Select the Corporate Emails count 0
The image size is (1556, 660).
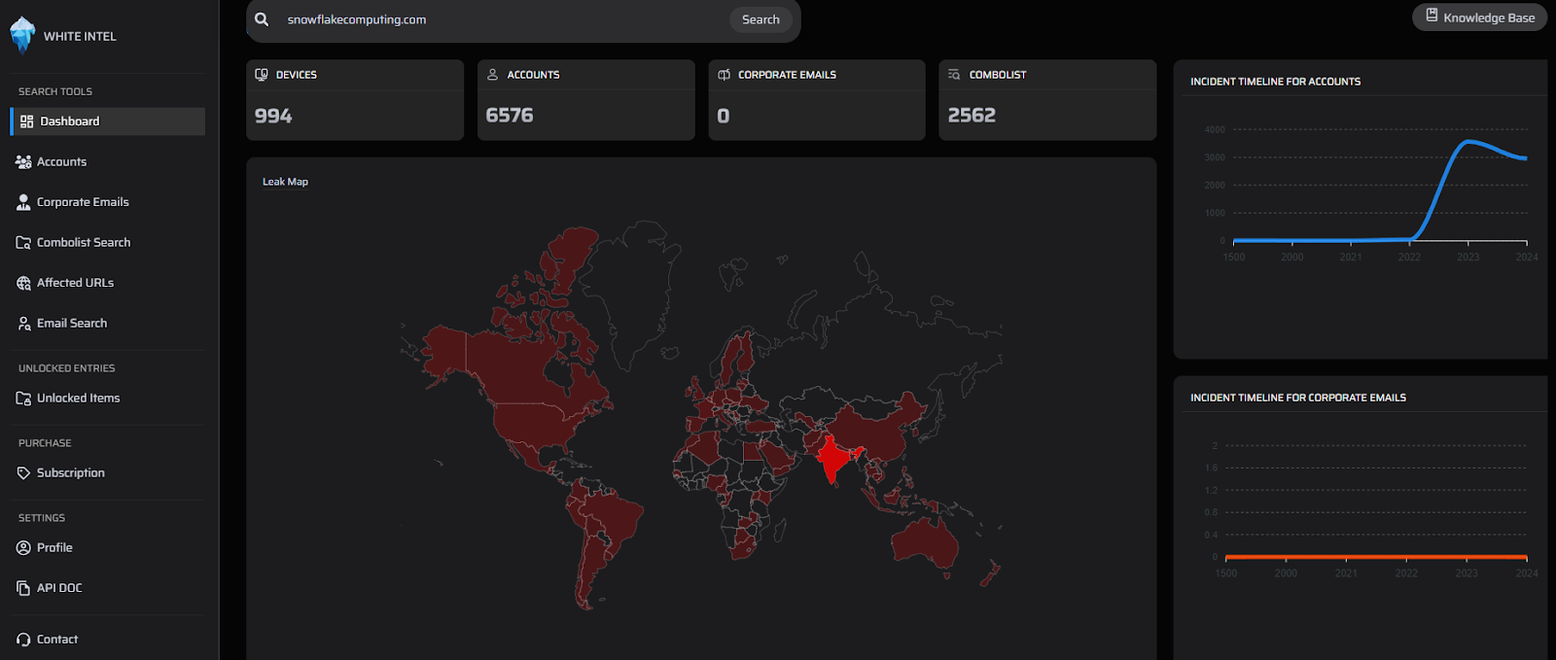pos(724,116)
